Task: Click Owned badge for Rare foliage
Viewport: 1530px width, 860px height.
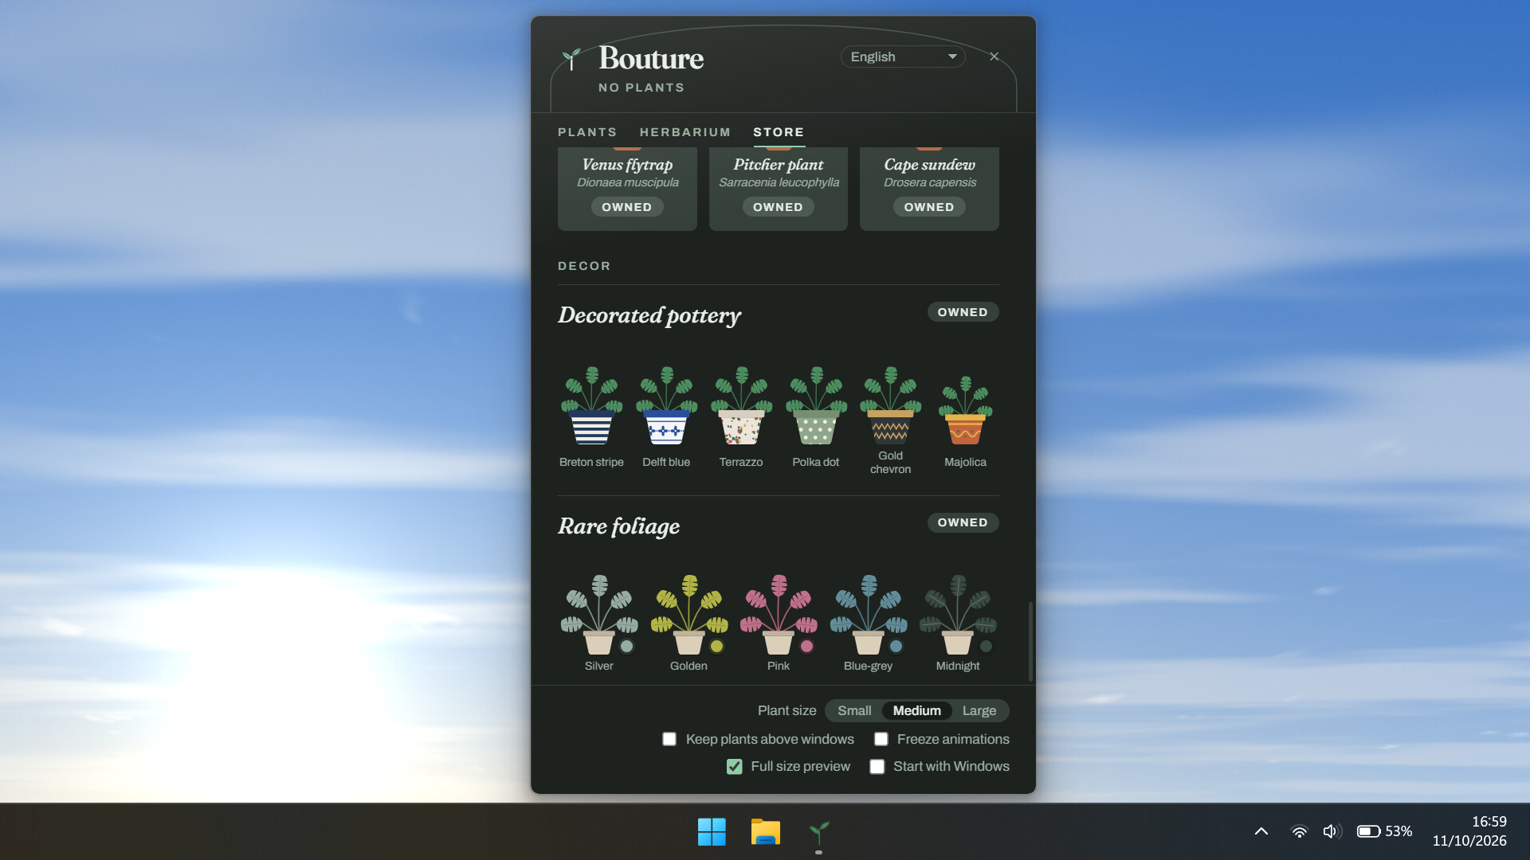Action: coord(963,522)
